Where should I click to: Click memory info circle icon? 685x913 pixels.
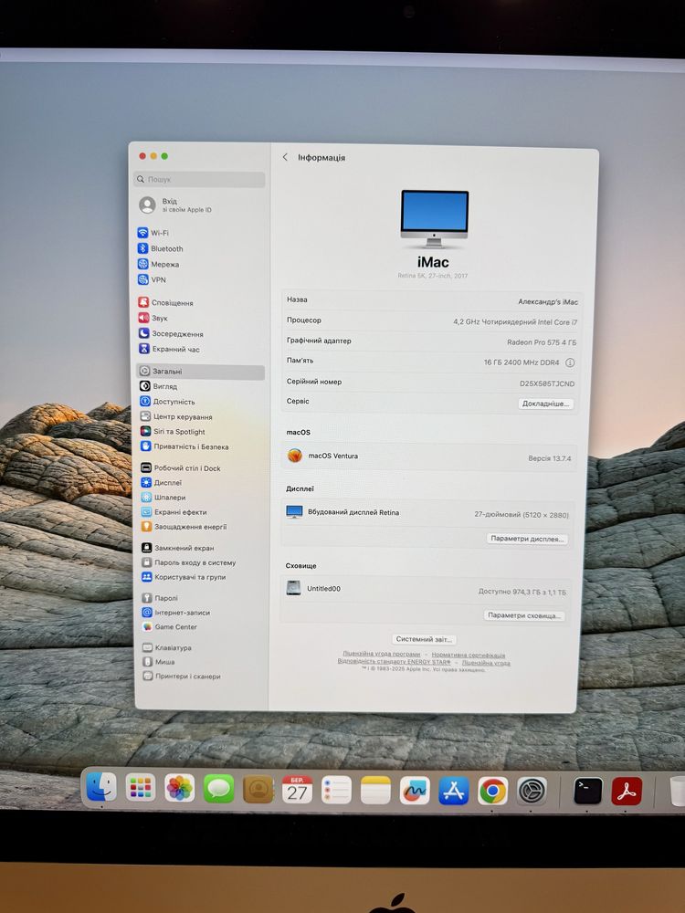pyautogui.click(x=570, y=362)
